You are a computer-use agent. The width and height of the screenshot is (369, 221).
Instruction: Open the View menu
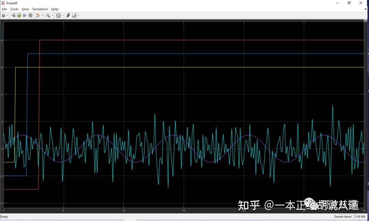pos(25,9)
